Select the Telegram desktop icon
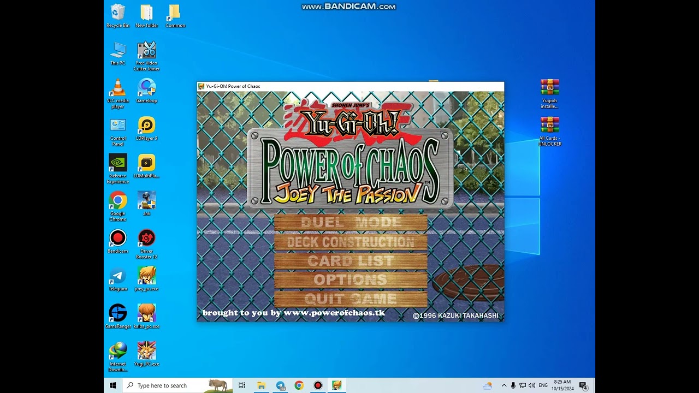The width and height of the screenshot is (699, 393). click(117, 279)
